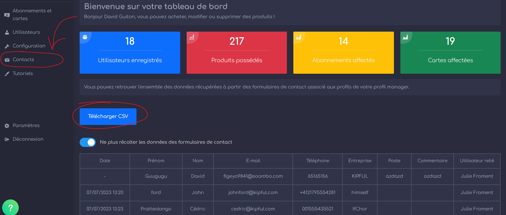Click the chart icon on the red card
This screenshot has height=215, width=506.
pos(192,37)
